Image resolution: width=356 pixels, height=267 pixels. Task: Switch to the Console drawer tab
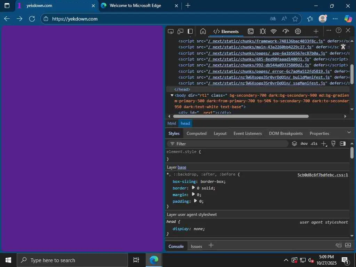point(176,246)
